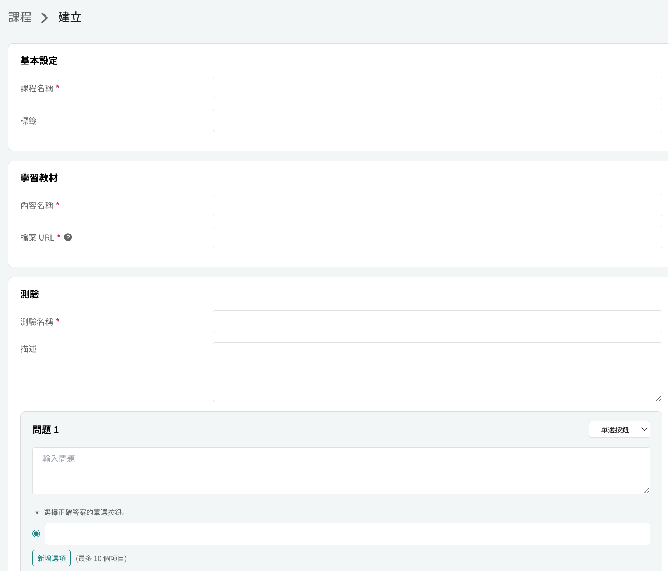Screen dimensions: 668x571
Task: Click the 基本設定 section heading
Action: (39, 61)
